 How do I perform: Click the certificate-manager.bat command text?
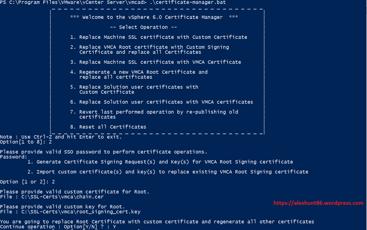[x=187, y=2]
